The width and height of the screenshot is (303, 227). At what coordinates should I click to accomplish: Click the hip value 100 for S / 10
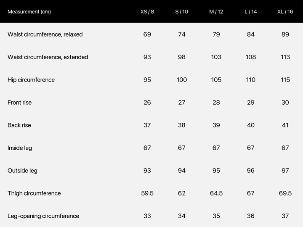(182, 80)
